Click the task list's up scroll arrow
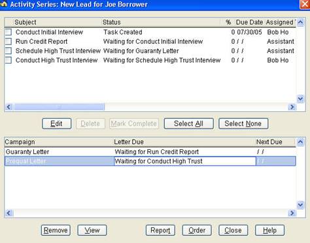 coord(300,22)
